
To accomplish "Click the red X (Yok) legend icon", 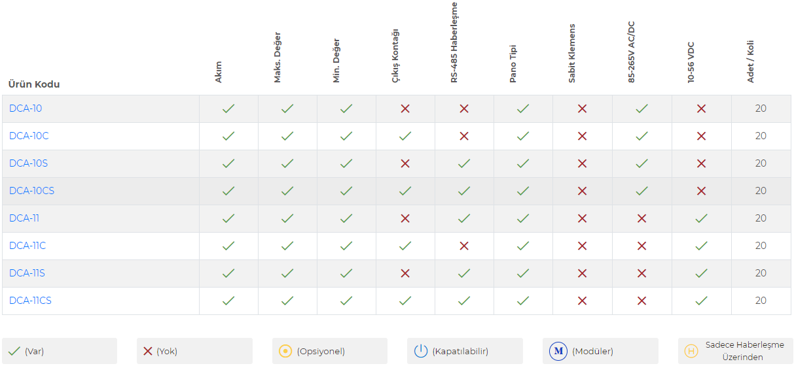I will pos(148,351).
